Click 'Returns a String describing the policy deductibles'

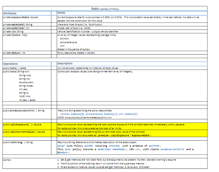coord(85,110)
